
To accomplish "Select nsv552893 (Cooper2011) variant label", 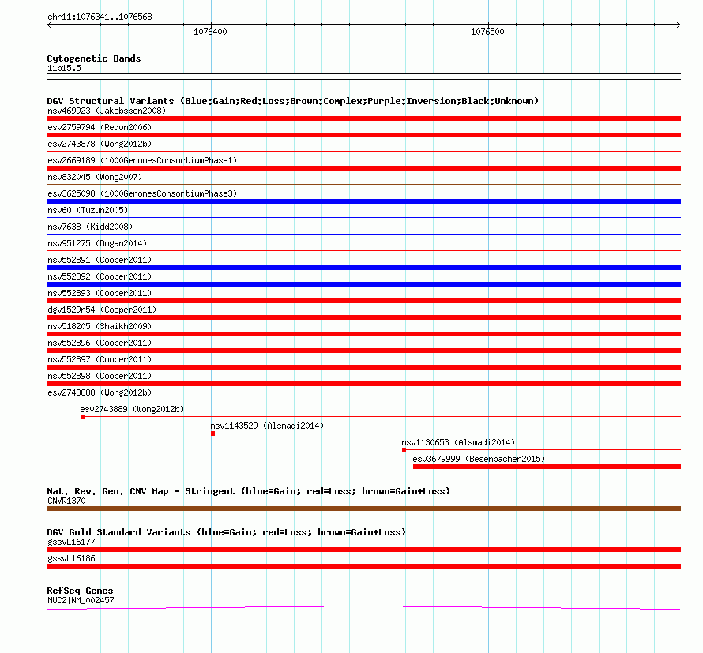I will [100, 293].
